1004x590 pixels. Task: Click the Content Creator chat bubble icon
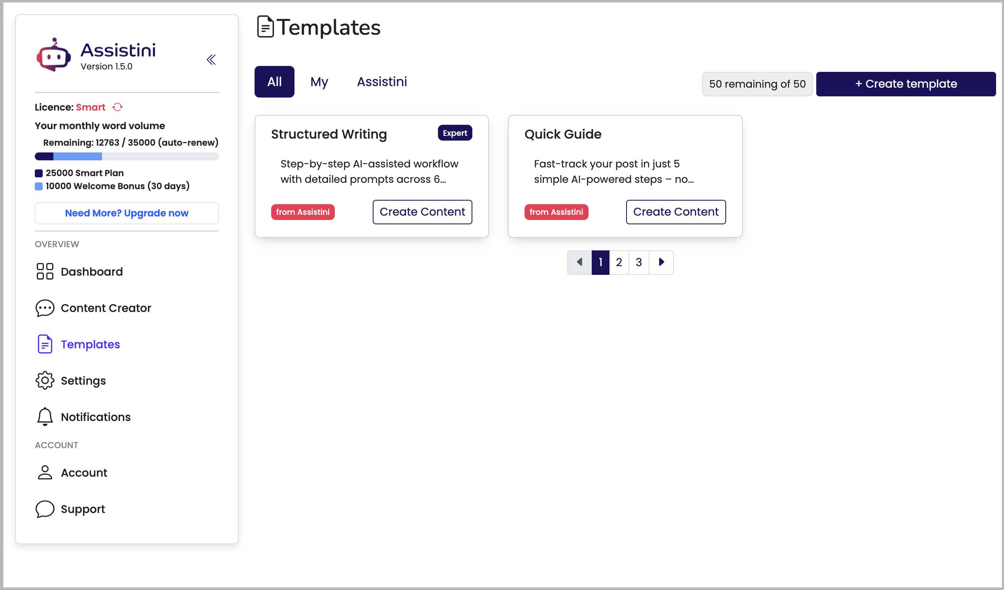click(x=45, y=308)
